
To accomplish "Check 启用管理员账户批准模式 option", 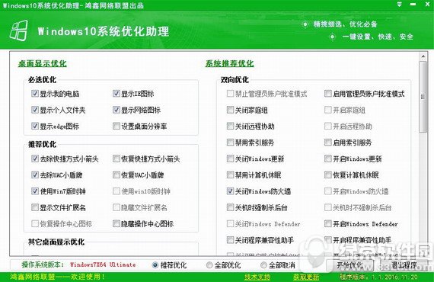I will [x=328, y=94].
